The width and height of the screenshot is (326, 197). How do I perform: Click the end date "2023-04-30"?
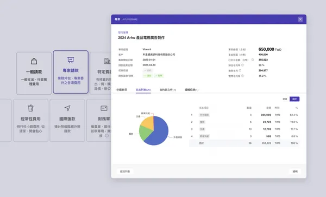(149, 65)
